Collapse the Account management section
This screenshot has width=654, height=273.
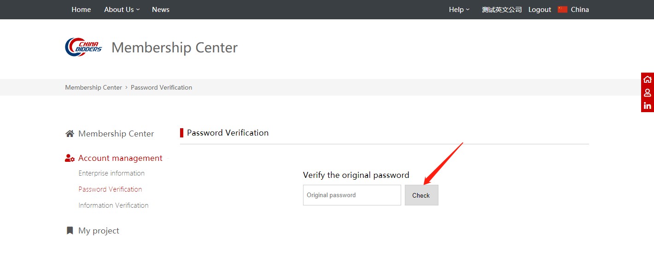[120, 158]
